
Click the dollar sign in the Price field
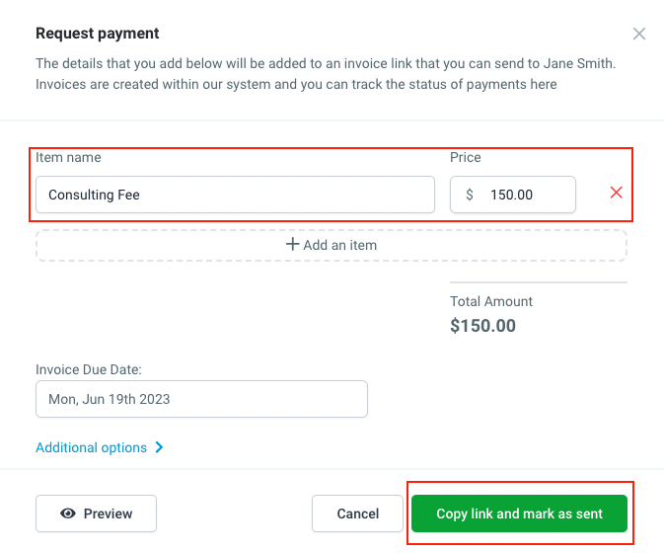pos(470,195)
